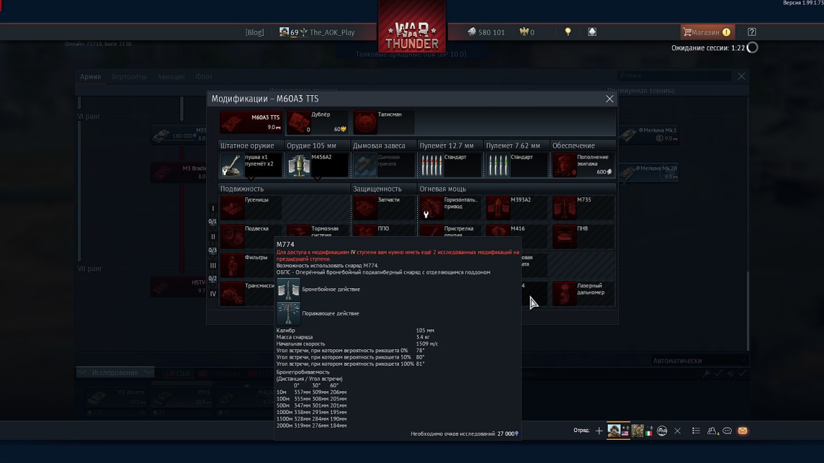The width and height of the screenshot is (824, 463).
Task: Close the Модификации M60A3 TTS window
Action: (x=610, y=99)
